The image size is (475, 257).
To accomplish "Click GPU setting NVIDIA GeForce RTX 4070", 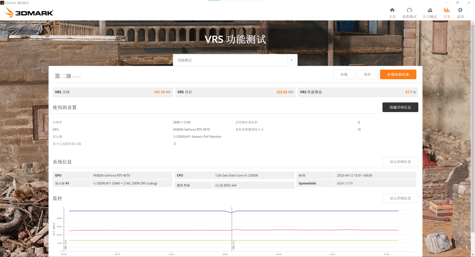I will pos(191,130).
